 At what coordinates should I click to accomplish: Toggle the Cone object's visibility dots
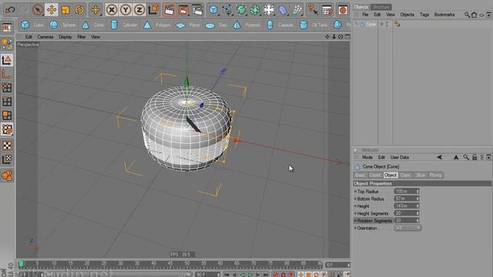pyautogui.click(x=387, y=24)
